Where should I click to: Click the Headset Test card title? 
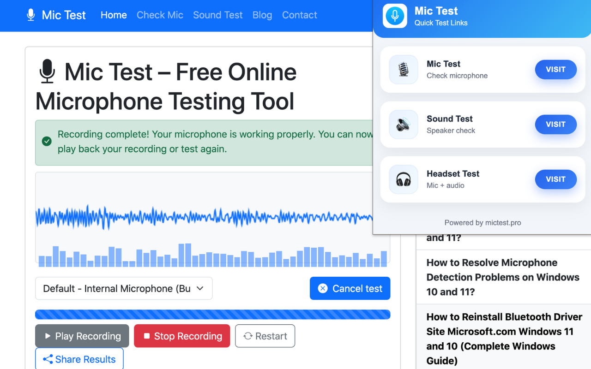(453, 173)
